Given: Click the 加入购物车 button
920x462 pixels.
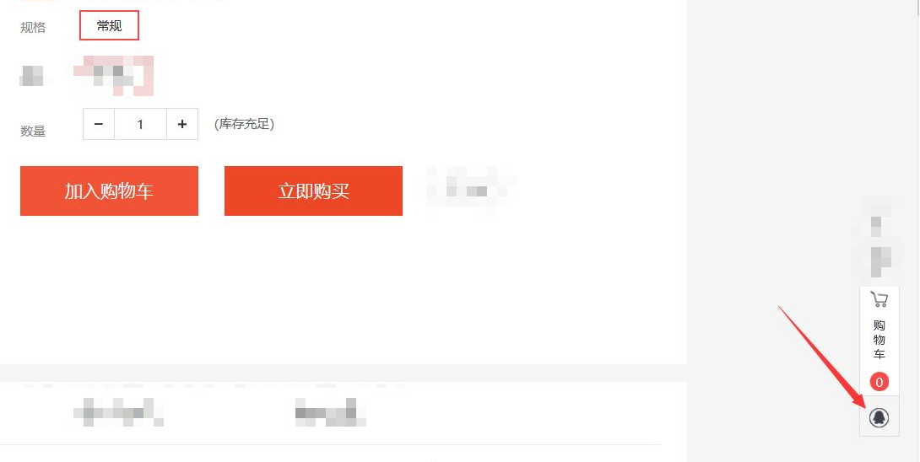Looking at the screenshot, I should 109,191.
